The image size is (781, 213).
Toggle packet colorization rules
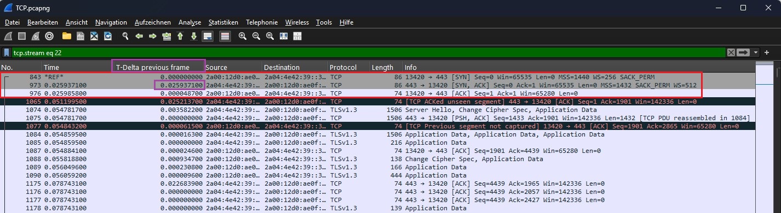pos(225,36)
